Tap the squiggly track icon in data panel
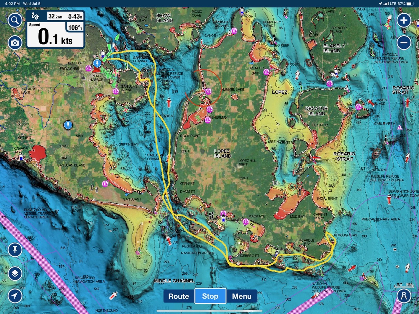The image size is (419, 314). (35, 16)
